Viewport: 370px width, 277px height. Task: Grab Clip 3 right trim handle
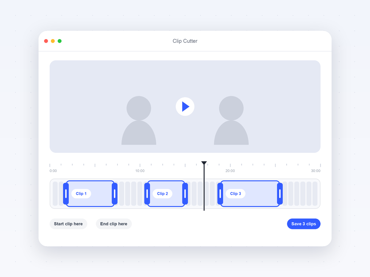coord(280,194)
